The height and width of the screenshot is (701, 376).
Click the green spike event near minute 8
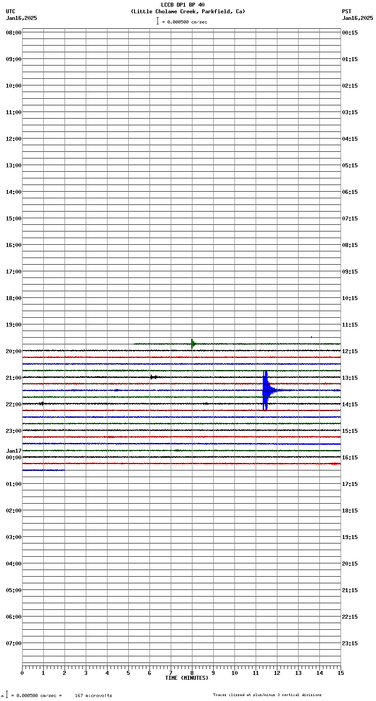tap(192, 344)
